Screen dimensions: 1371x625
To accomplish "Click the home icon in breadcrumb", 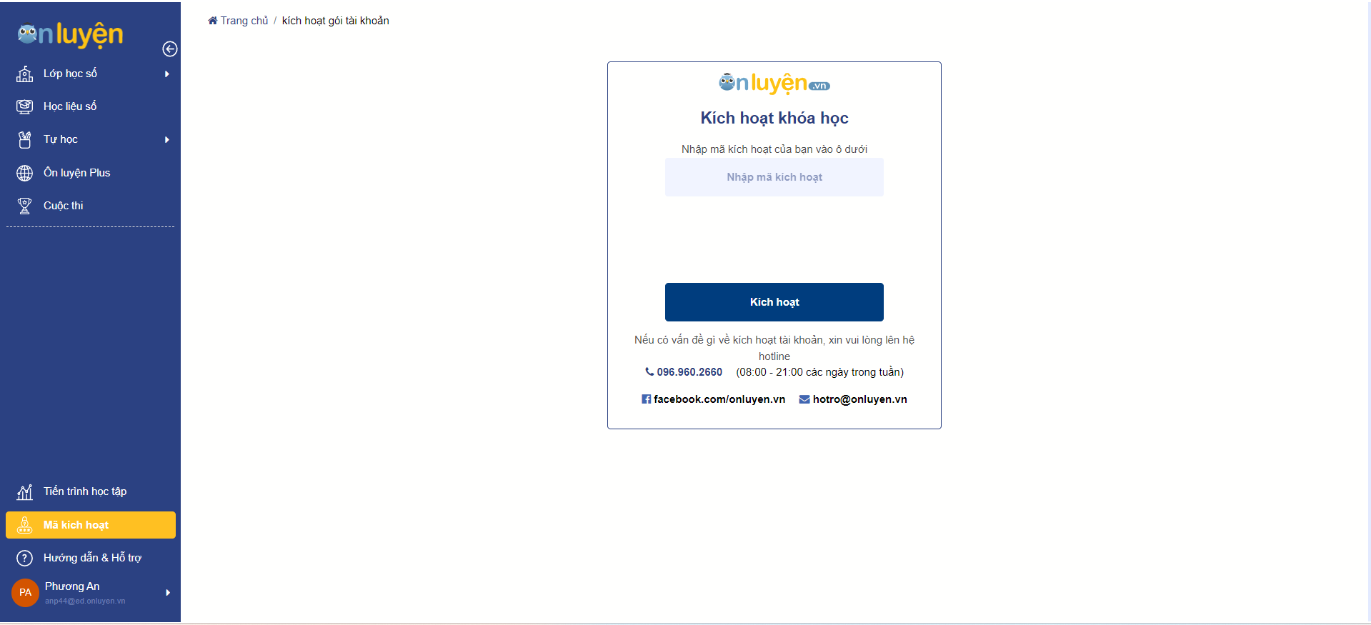I will (212, 21).
